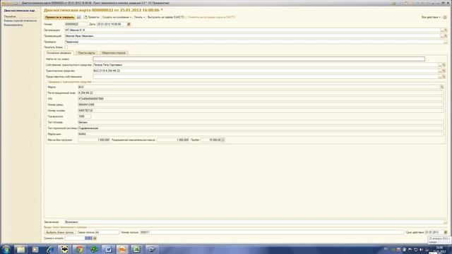Save document with the floppy disk icon
The height and width of the screenshot is (254, 452).
[78, 17]
